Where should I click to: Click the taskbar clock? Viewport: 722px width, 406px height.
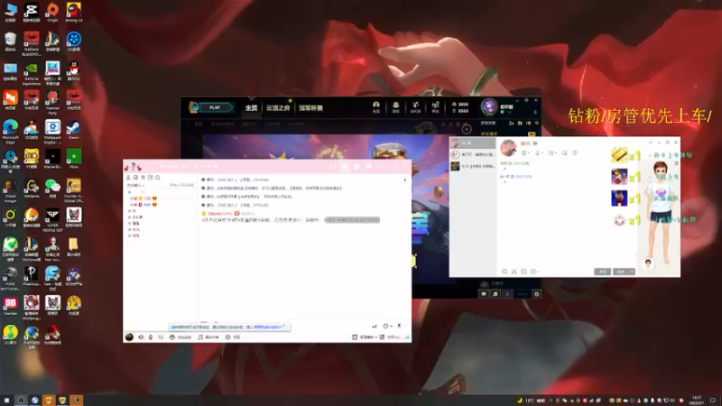pyautogui.click(x=697, y=400)
